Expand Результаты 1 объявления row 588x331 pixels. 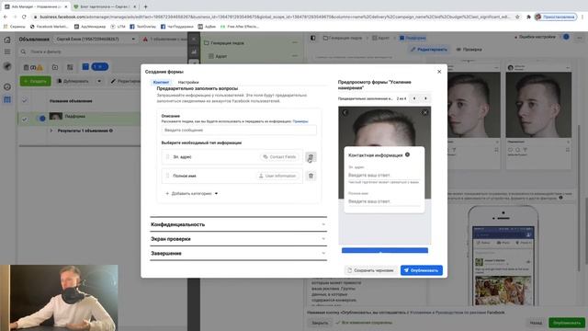coord(51,131)
